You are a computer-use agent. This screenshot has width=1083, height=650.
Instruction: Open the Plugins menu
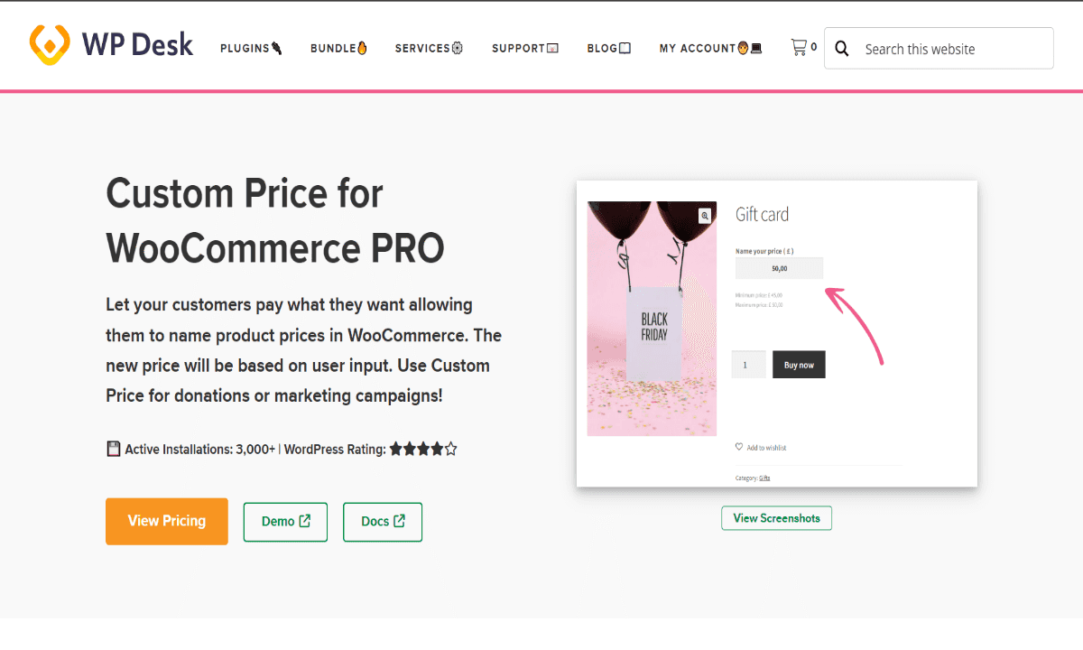click(x=251, y=49)
